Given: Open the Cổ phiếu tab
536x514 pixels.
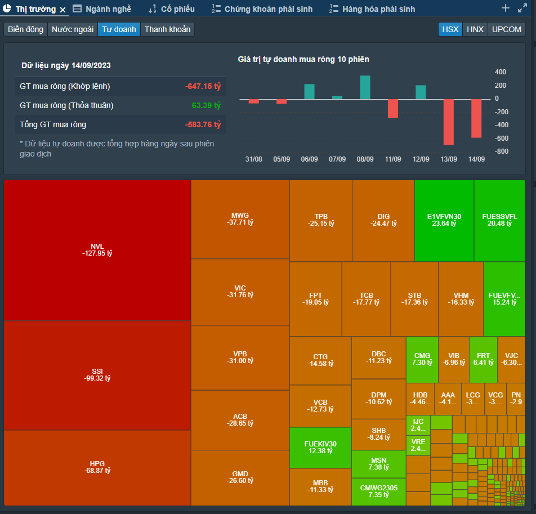Looking at the screenshot, I should 178,9.
